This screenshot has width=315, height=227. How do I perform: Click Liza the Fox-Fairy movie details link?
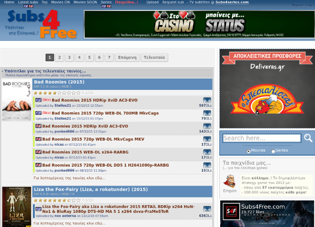point(69,223)
